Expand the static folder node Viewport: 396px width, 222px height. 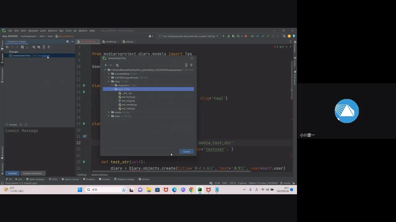coord(109,116)
